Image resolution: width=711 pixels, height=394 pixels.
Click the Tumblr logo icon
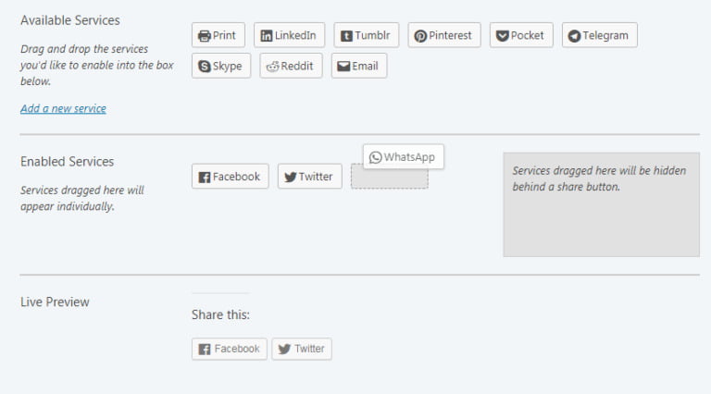pos(346,36)
